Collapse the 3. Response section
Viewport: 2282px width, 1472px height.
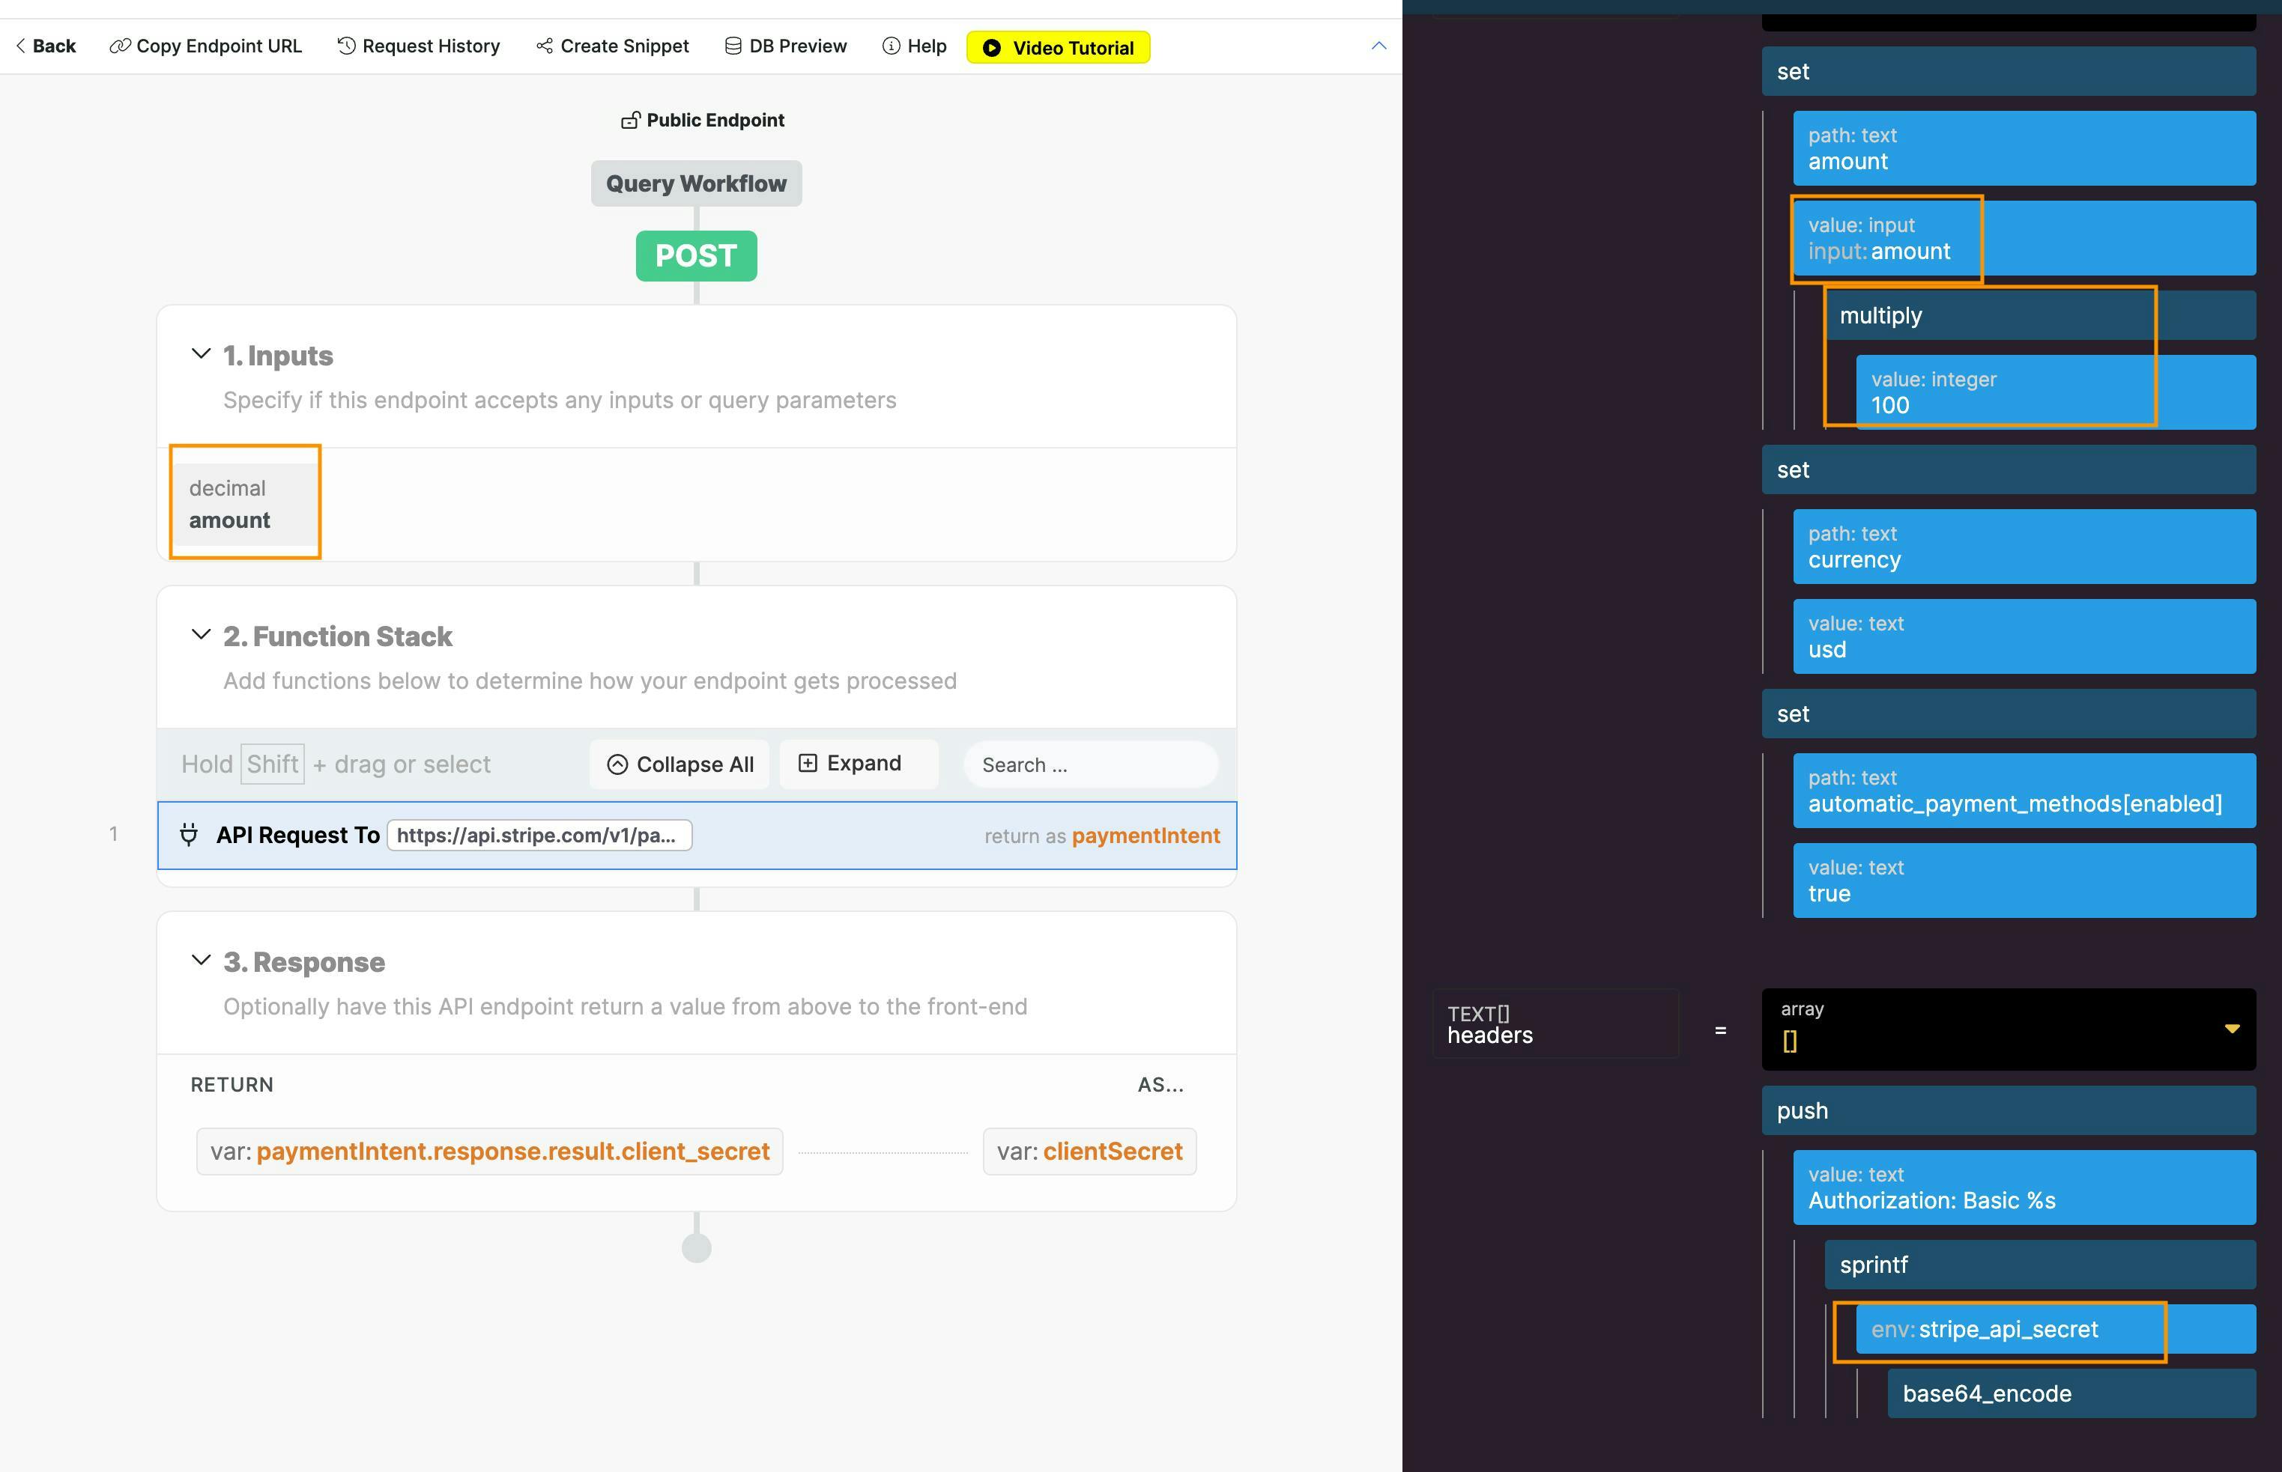201,960
